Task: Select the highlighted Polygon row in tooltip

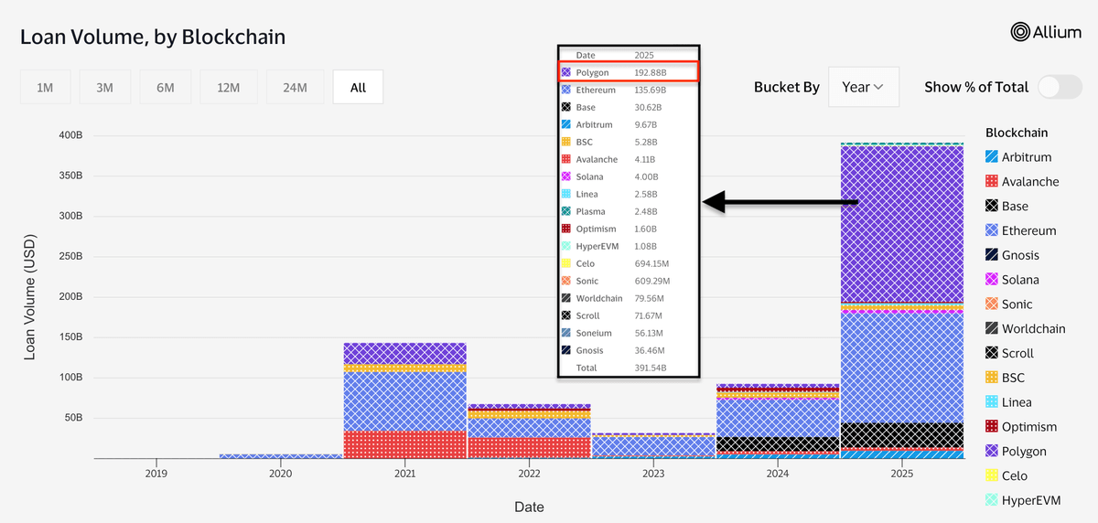Action: click(x=628, y=72)
